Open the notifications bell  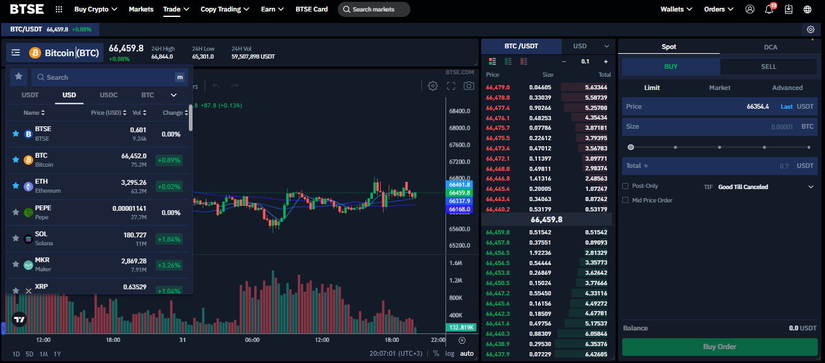[x=769, y=9]
